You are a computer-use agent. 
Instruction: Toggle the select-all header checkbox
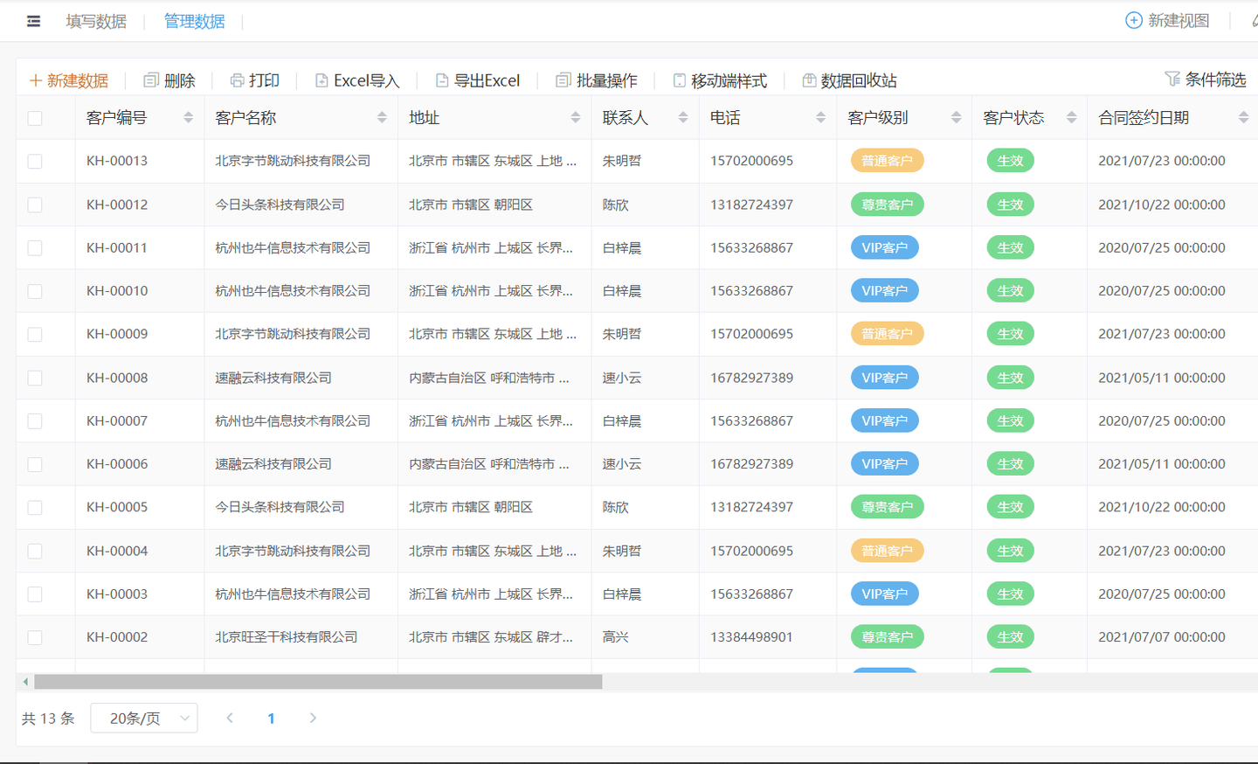[35, 118]
